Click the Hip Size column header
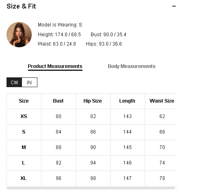 point(93,101)
